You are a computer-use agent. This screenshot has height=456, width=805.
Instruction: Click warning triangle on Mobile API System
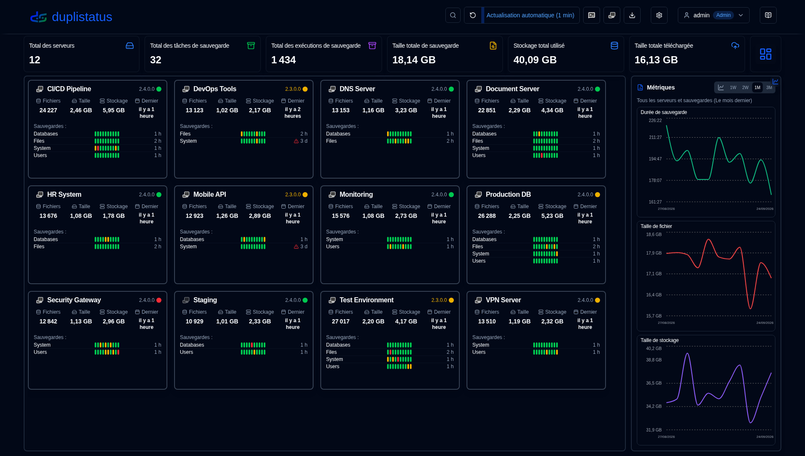tap(296, 247)
